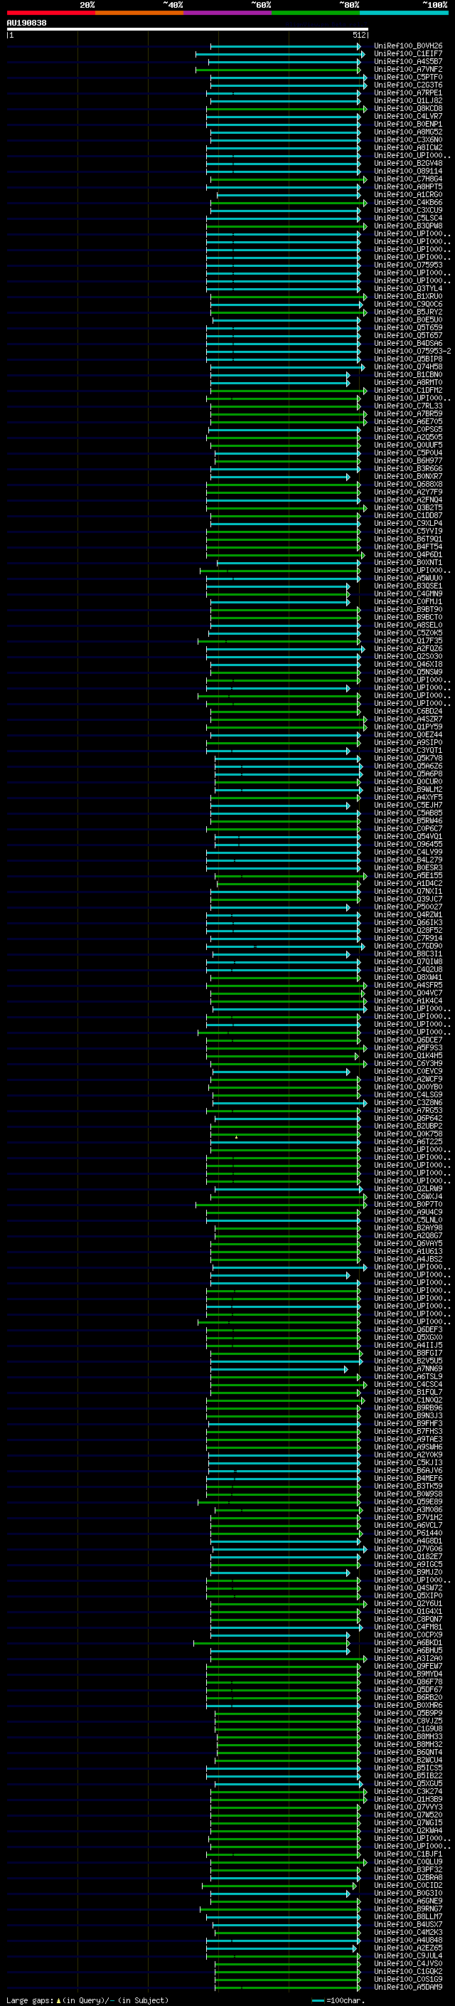
Task: Select hit label UniRef100_C4LVR7
Action: [x=407, y=116]
